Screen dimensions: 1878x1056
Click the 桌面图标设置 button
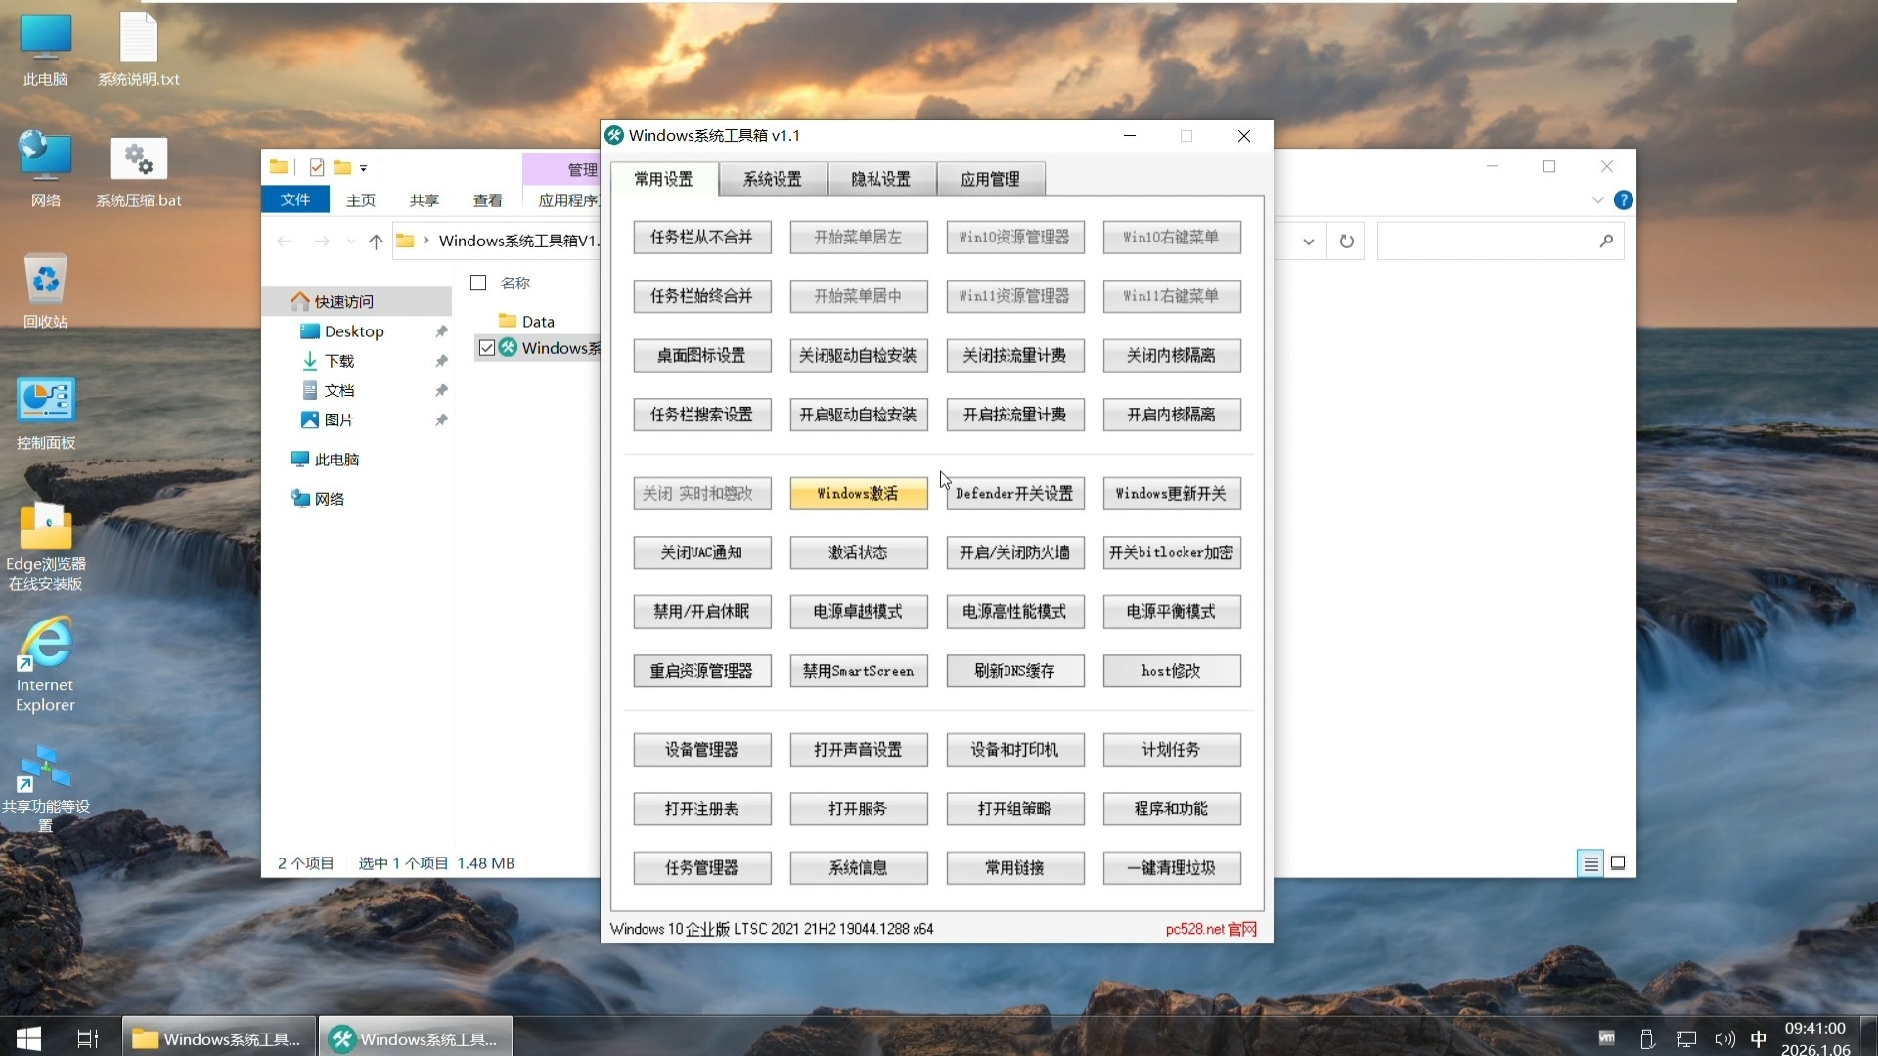click(702, 356)
